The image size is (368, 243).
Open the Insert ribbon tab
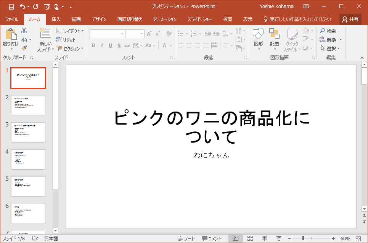tap(56, 19)
